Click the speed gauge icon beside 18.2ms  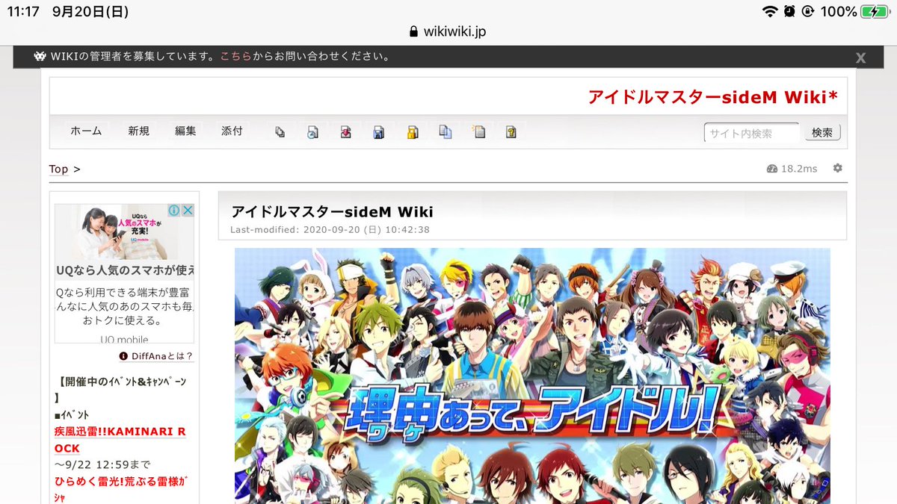click(772, 169)
